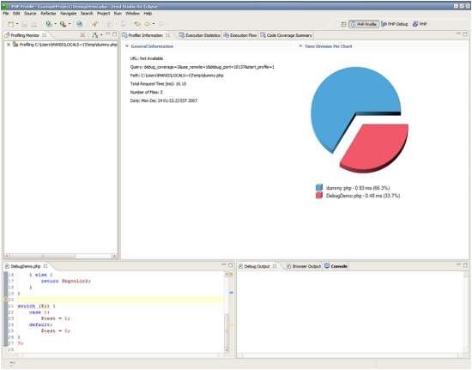The width and height of the screenshot is (472, 370).
Task: Click the red DebugDemo.php legend swatch
Action: pyautogui.click(x=319, y=196)
